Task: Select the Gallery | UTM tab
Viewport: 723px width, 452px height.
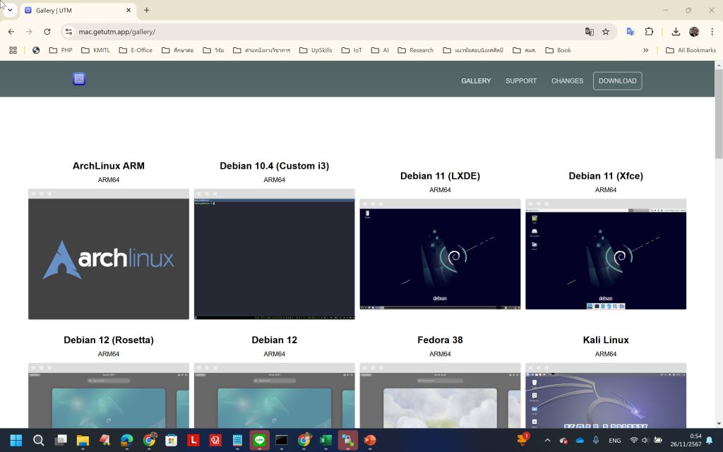Action: pyautogui.click(x=76, y=10)
